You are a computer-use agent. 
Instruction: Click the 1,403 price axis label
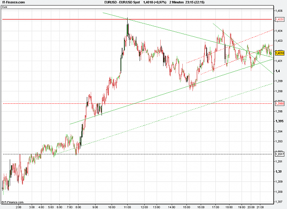tap(279, 41)
